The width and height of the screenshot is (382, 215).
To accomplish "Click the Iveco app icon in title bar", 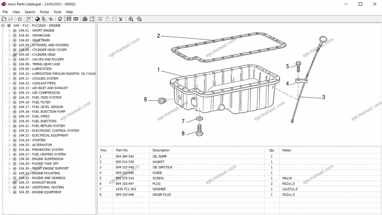I will tap(4, 4).
